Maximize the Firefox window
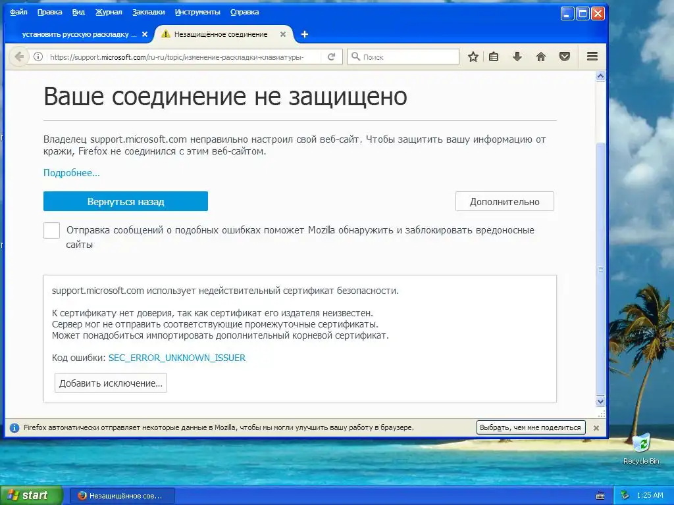 pos(583,14)
